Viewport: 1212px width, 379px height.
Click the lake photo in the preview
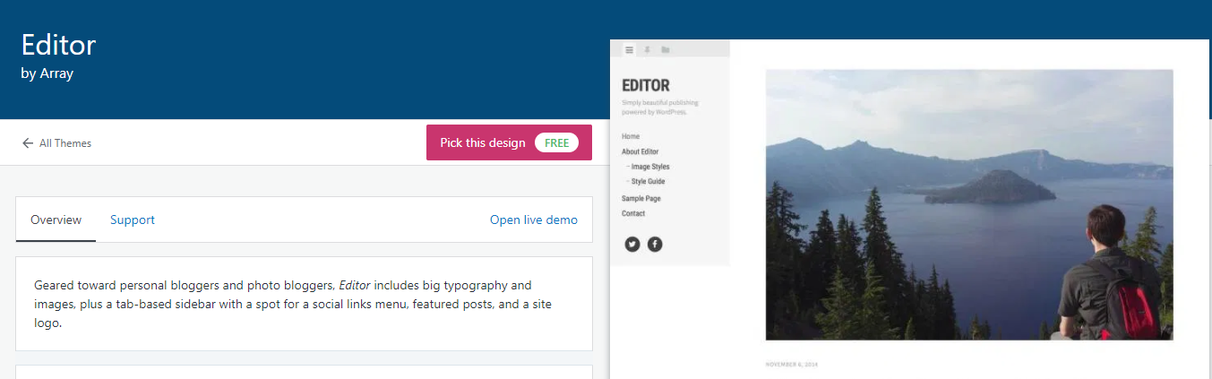pos(969,204)
